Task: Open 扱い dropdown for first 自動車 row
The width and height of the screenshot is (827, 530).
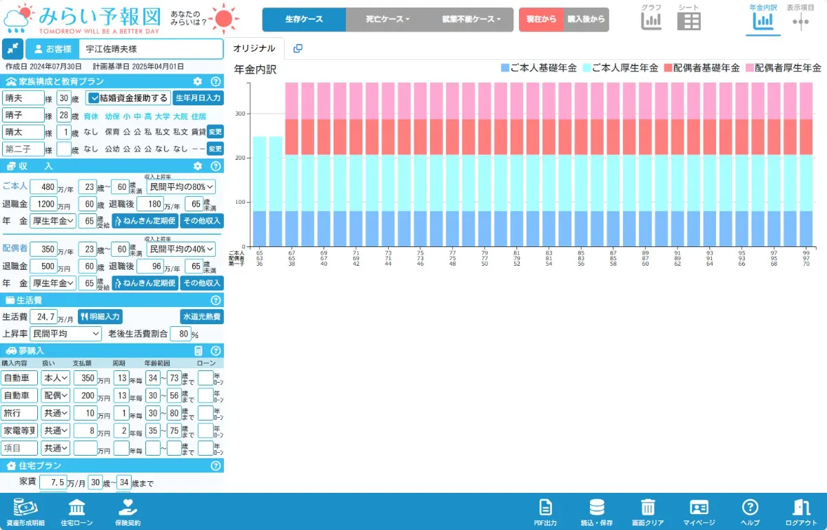Action: 55,378
